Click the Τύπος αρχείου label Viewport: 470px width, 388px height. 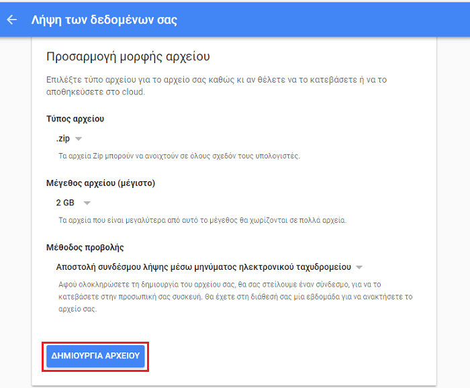point(75,119)
